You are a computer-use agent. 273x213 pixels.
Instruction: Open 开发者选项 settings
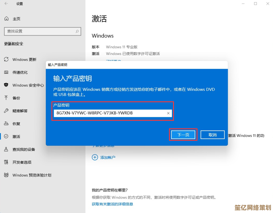pyautogui.click(x=22, y=162)
